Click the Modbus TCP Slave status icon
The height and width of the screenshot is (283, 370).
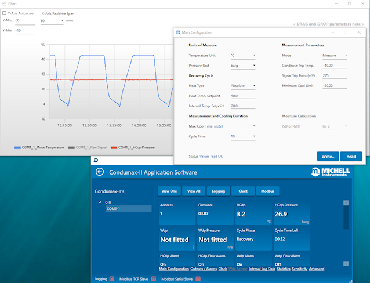point(153,279)
